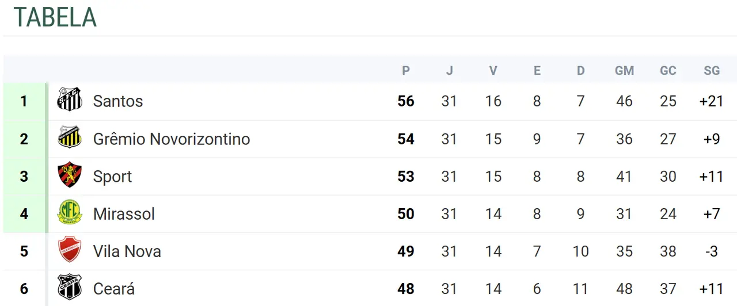This screenshot has height=306, width=737.
Task: Select the Sport team name
Action: coord(112,177)
